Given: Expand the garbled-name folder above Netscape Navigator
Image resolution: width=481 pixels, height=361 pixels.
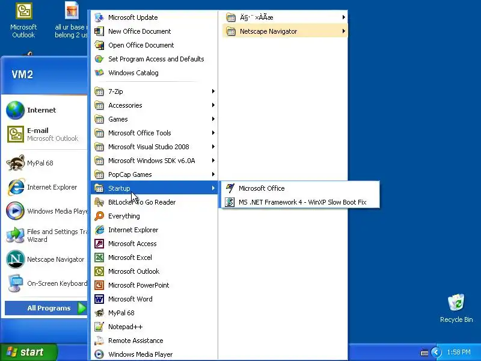Looking at the screenshot, I should 285,17.
